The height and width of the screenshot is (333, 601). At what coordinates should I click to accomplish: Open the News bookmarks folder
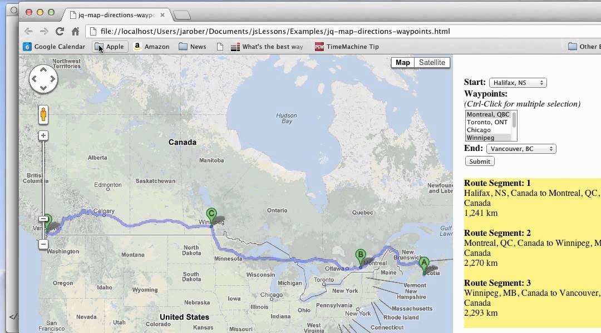click(x=193, y=47)
